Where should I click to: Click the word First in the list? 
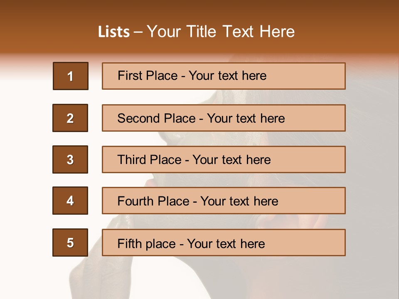(130, 76)
